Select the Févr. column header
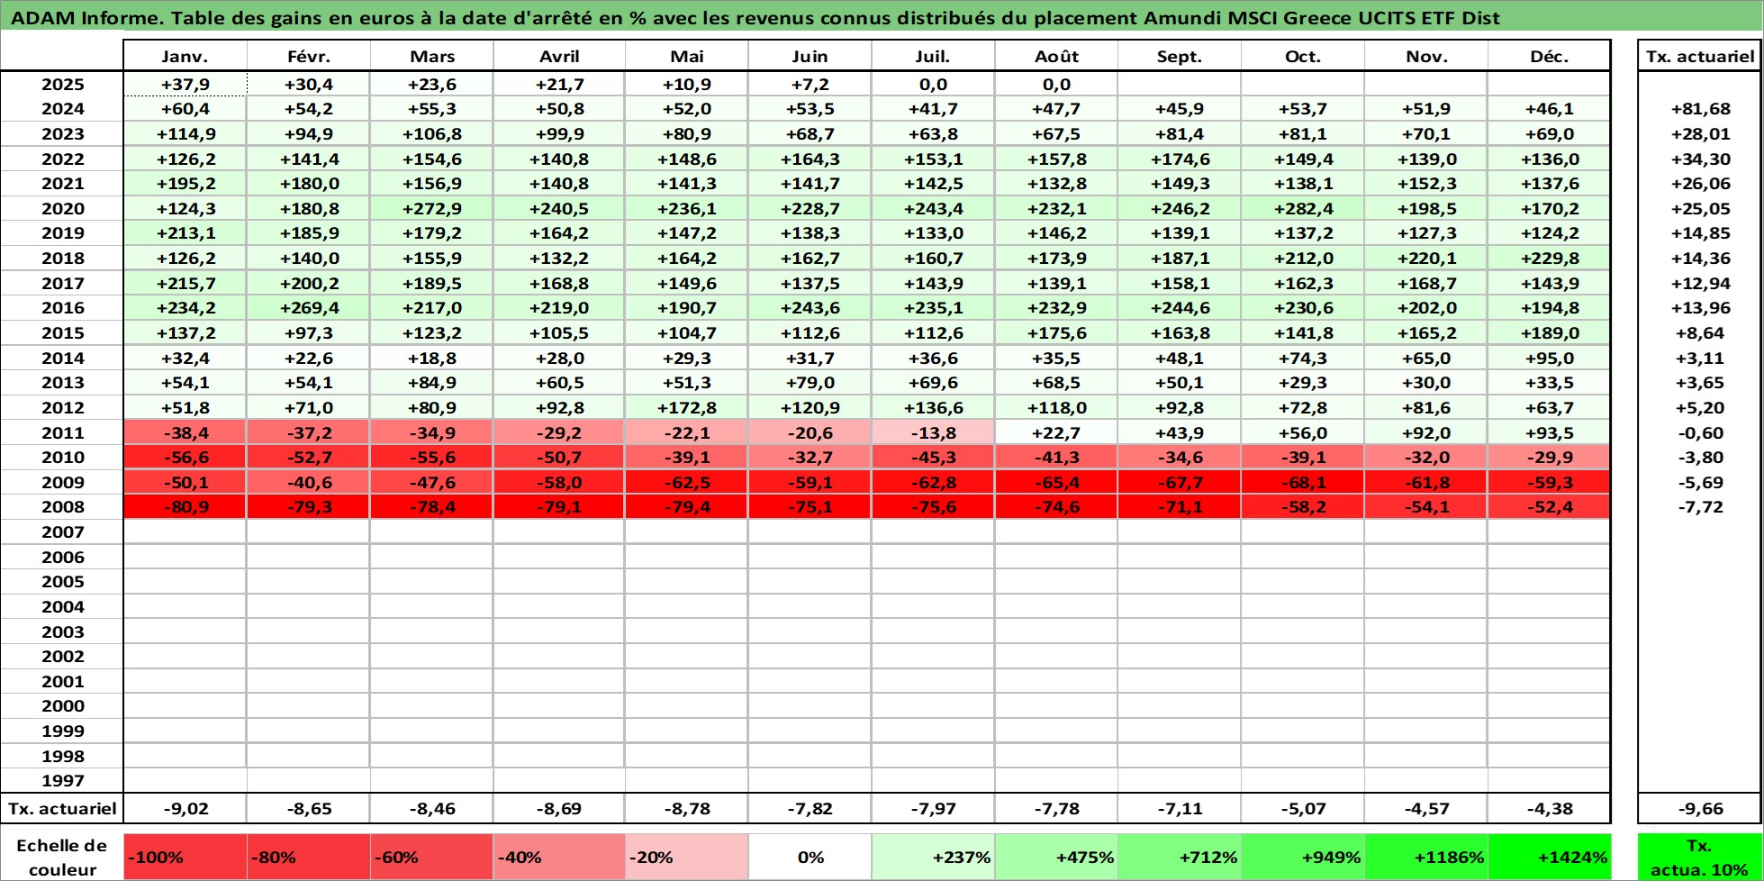 (309, 56)
